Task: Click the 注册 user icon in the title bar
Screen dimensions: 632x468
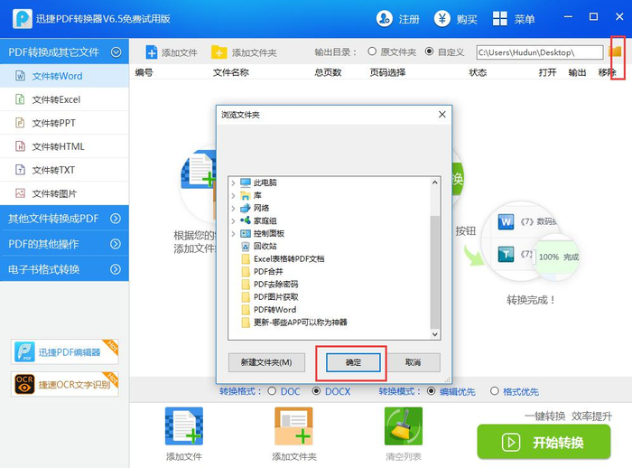Action: [384, 19]
